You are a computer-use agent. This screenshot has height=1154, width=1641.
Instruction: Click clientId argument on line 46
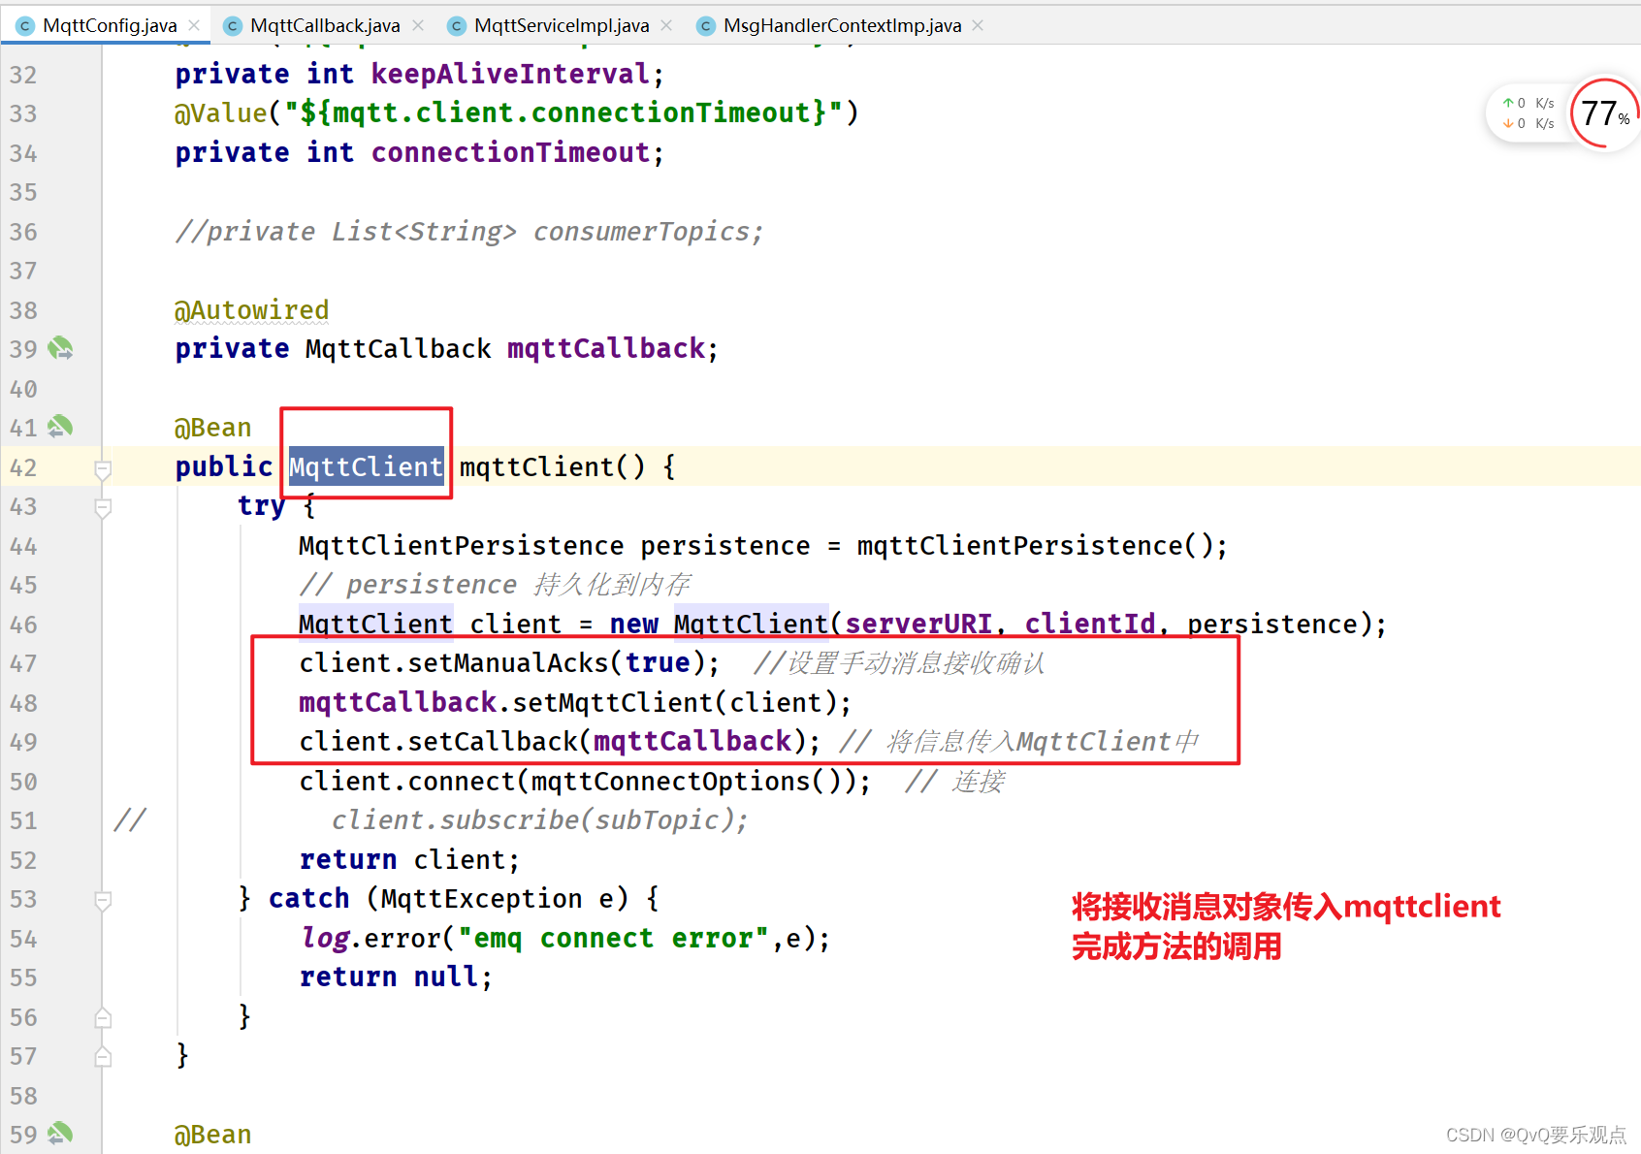coord(1090,624)
